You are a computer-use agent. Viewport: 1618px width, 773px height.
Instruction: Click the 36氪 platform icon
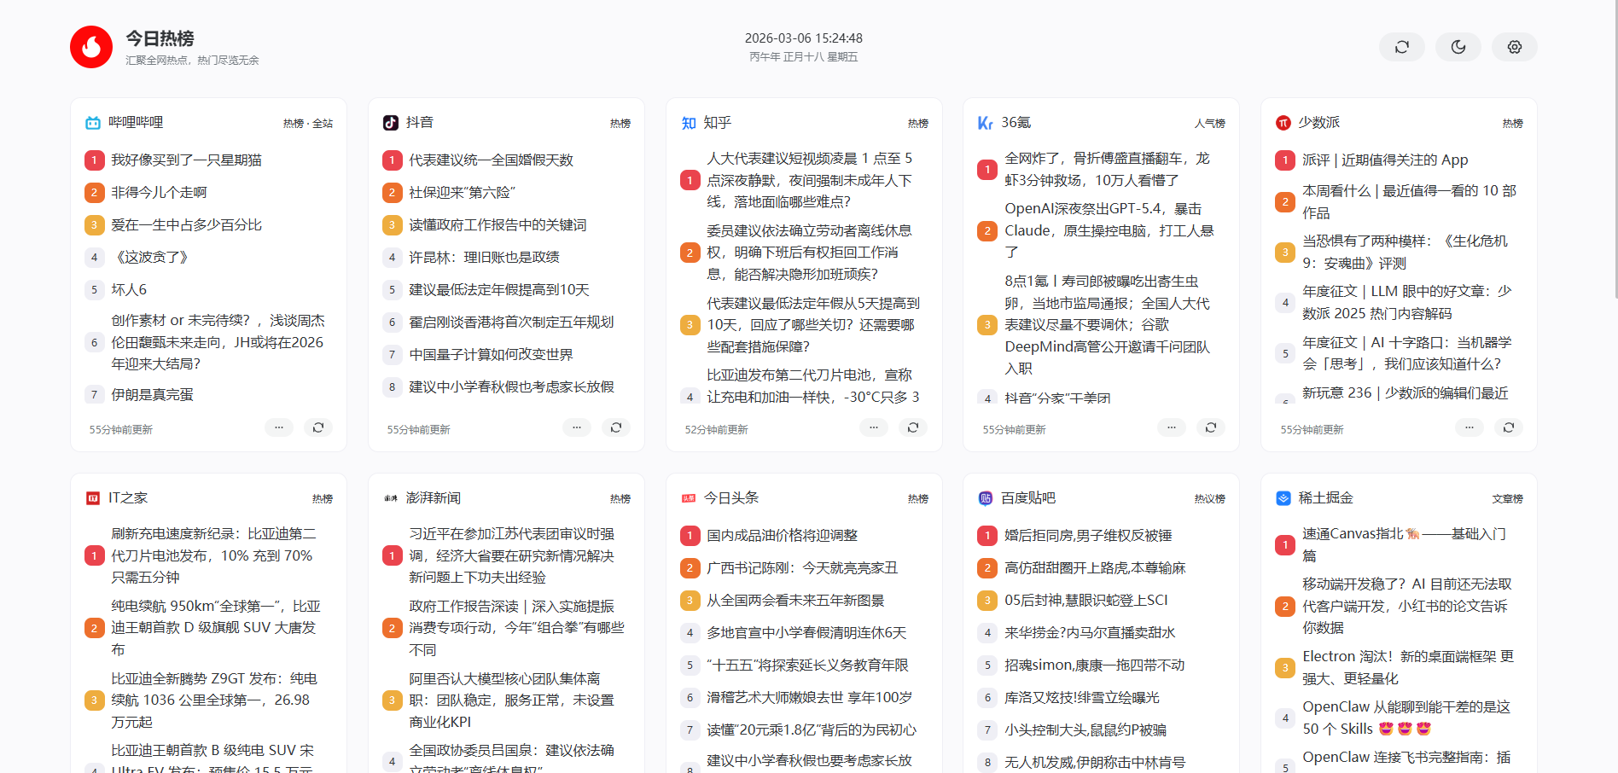986,123
